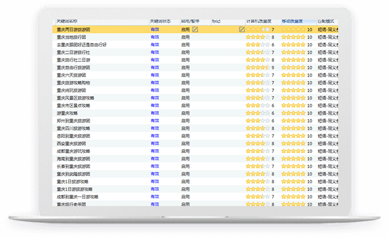Image resolution: width=388 pixels, height=237 pixels.
Task: Click mobile quality stars for 西安重庆旅游团 row
Action: 293,143
